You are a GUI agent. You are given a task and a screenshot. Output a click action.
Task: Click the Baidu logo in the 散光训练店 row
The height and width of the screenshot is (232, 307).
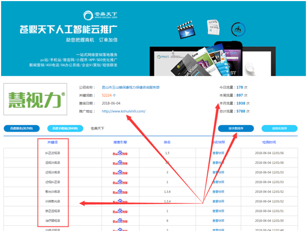point(120,192)
